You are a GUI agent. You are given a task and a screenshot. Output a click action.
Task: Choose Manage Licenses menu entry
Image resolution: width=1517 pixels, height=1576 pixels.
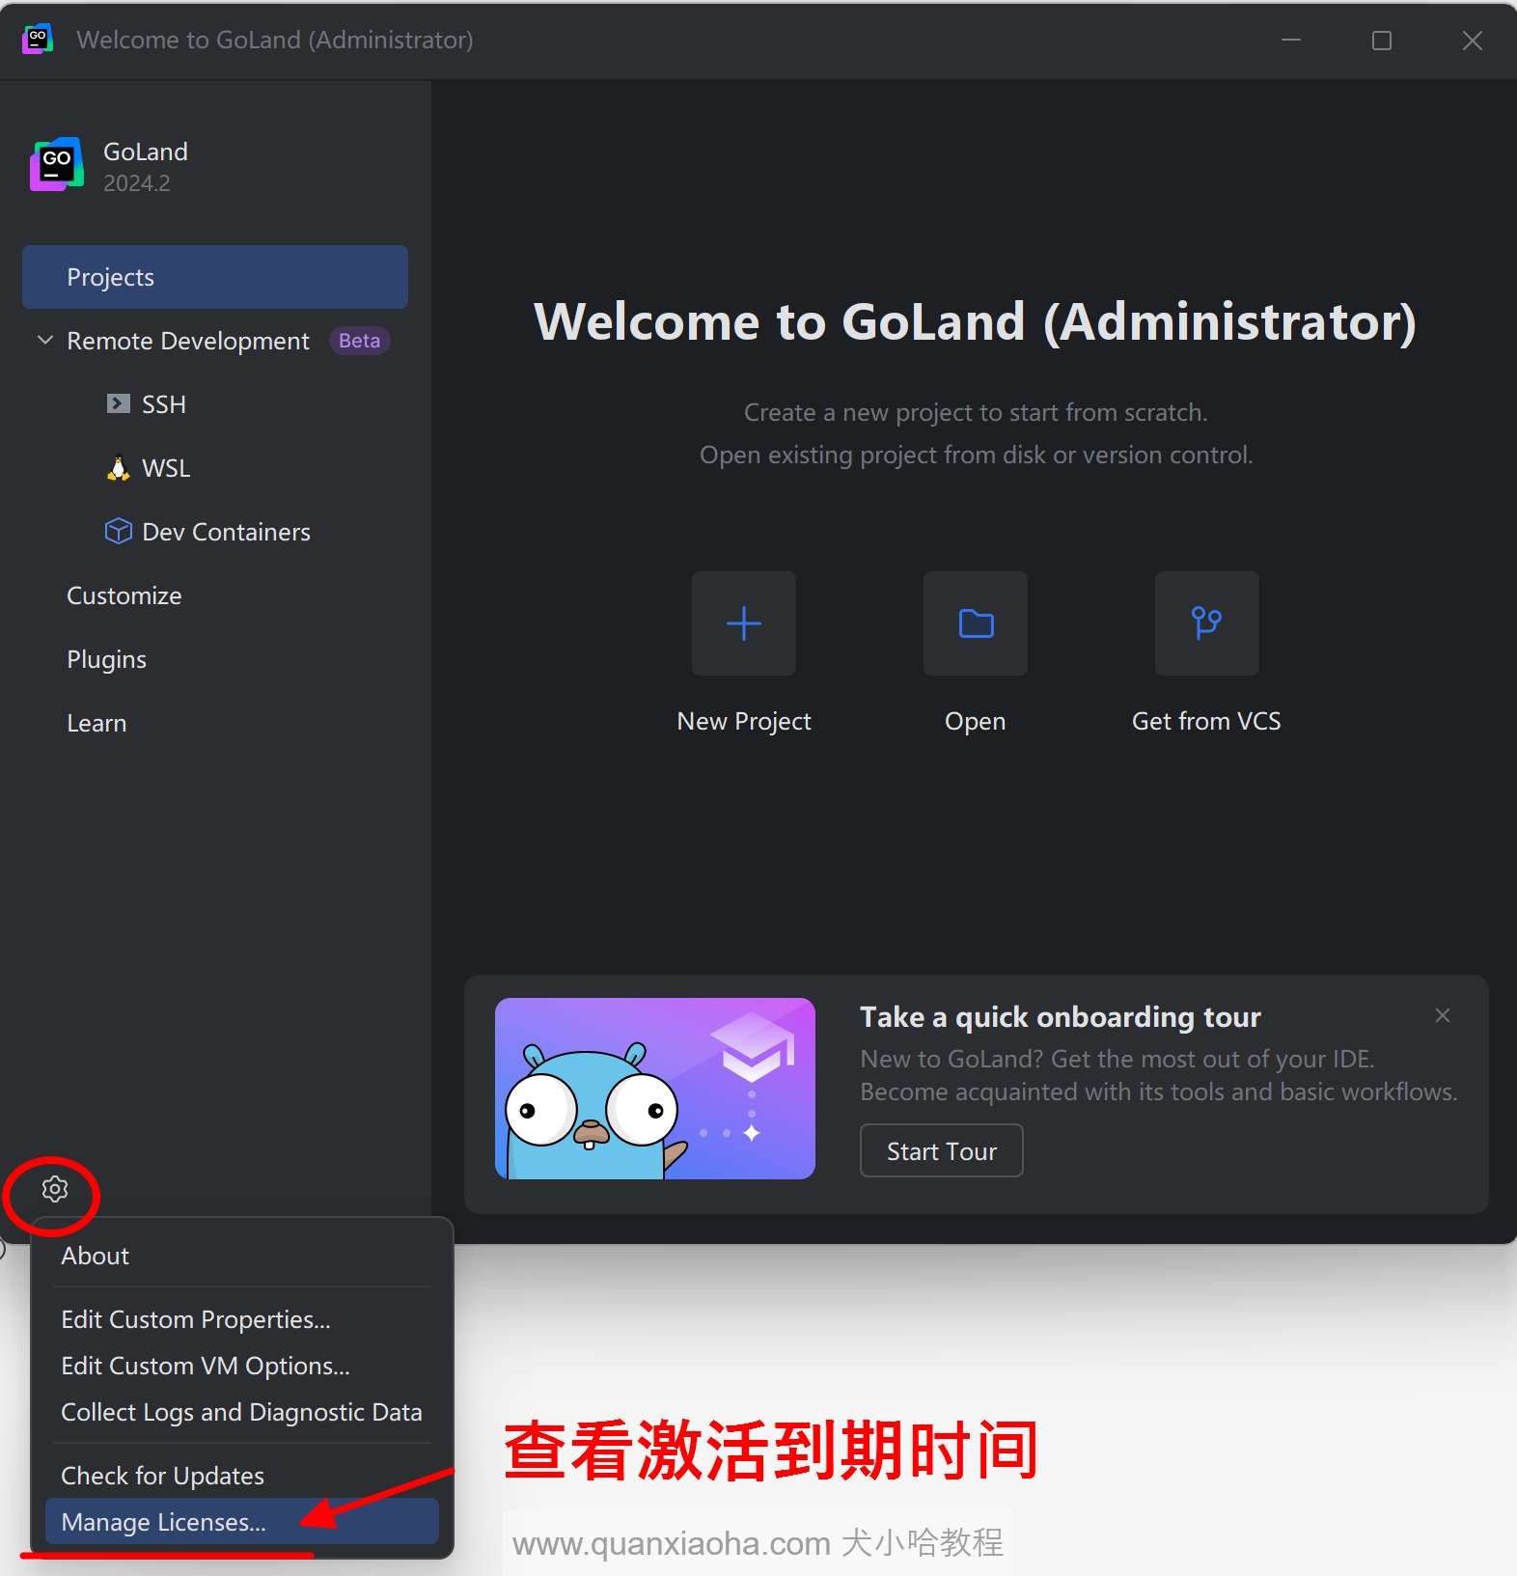pos(241,1522)
